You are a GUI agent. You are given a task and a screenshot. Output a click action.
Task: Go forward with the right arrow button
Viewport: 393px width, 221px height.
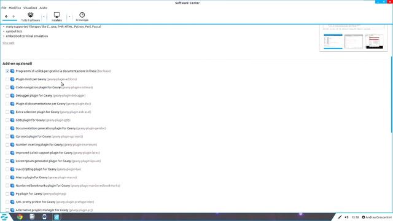[x=14, y=17]
